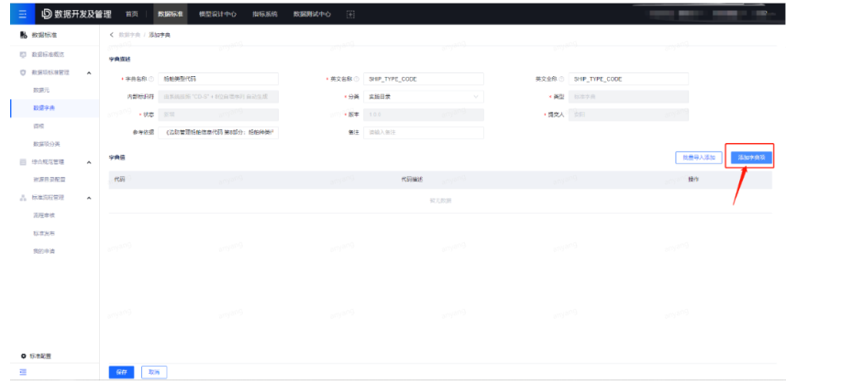
Task: Switch to the 数据测试中心 tab
Action: (312, 15)
